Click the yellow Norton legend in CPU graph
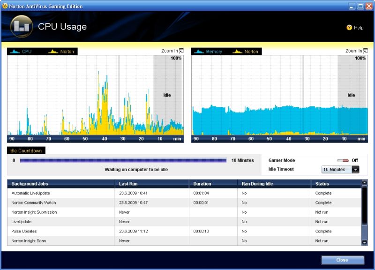 click(x=61, y=52)
